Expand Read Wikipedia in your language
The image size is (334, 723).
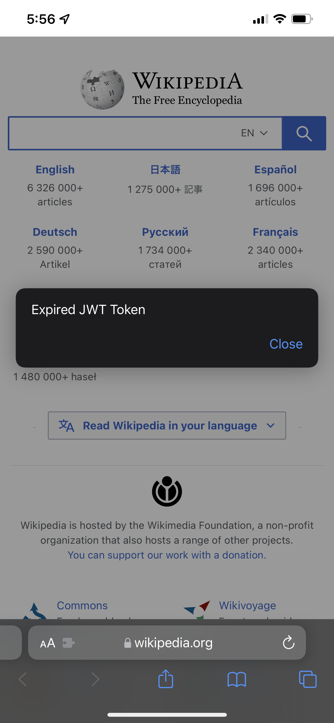(167, 426)
